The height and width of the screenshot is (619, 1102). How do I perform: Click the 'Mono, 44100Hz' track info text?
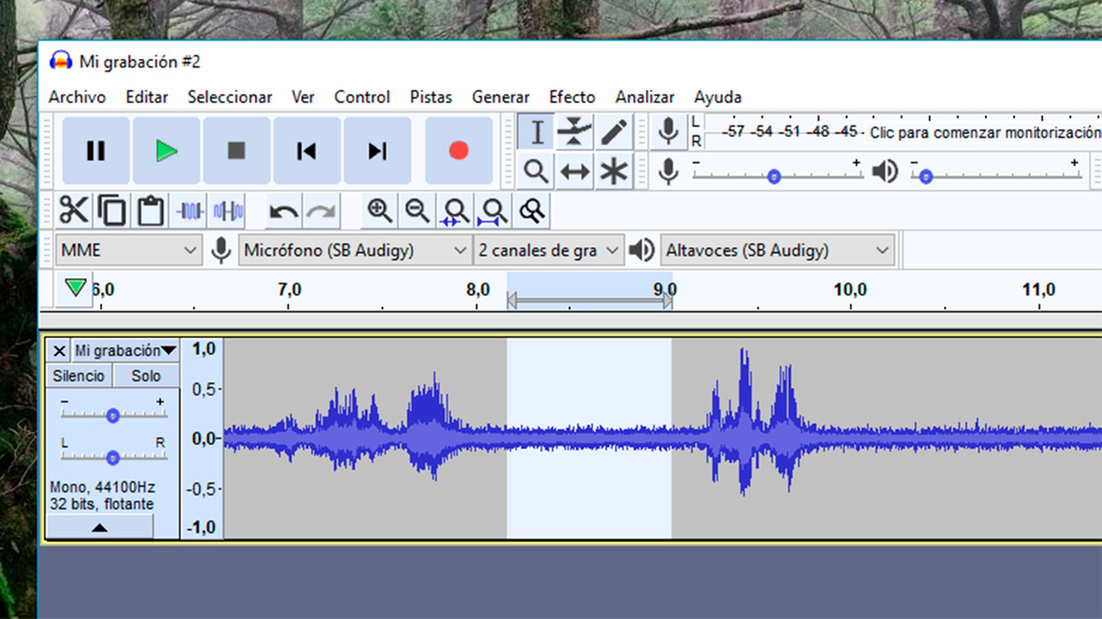click(x=103, y=487)
